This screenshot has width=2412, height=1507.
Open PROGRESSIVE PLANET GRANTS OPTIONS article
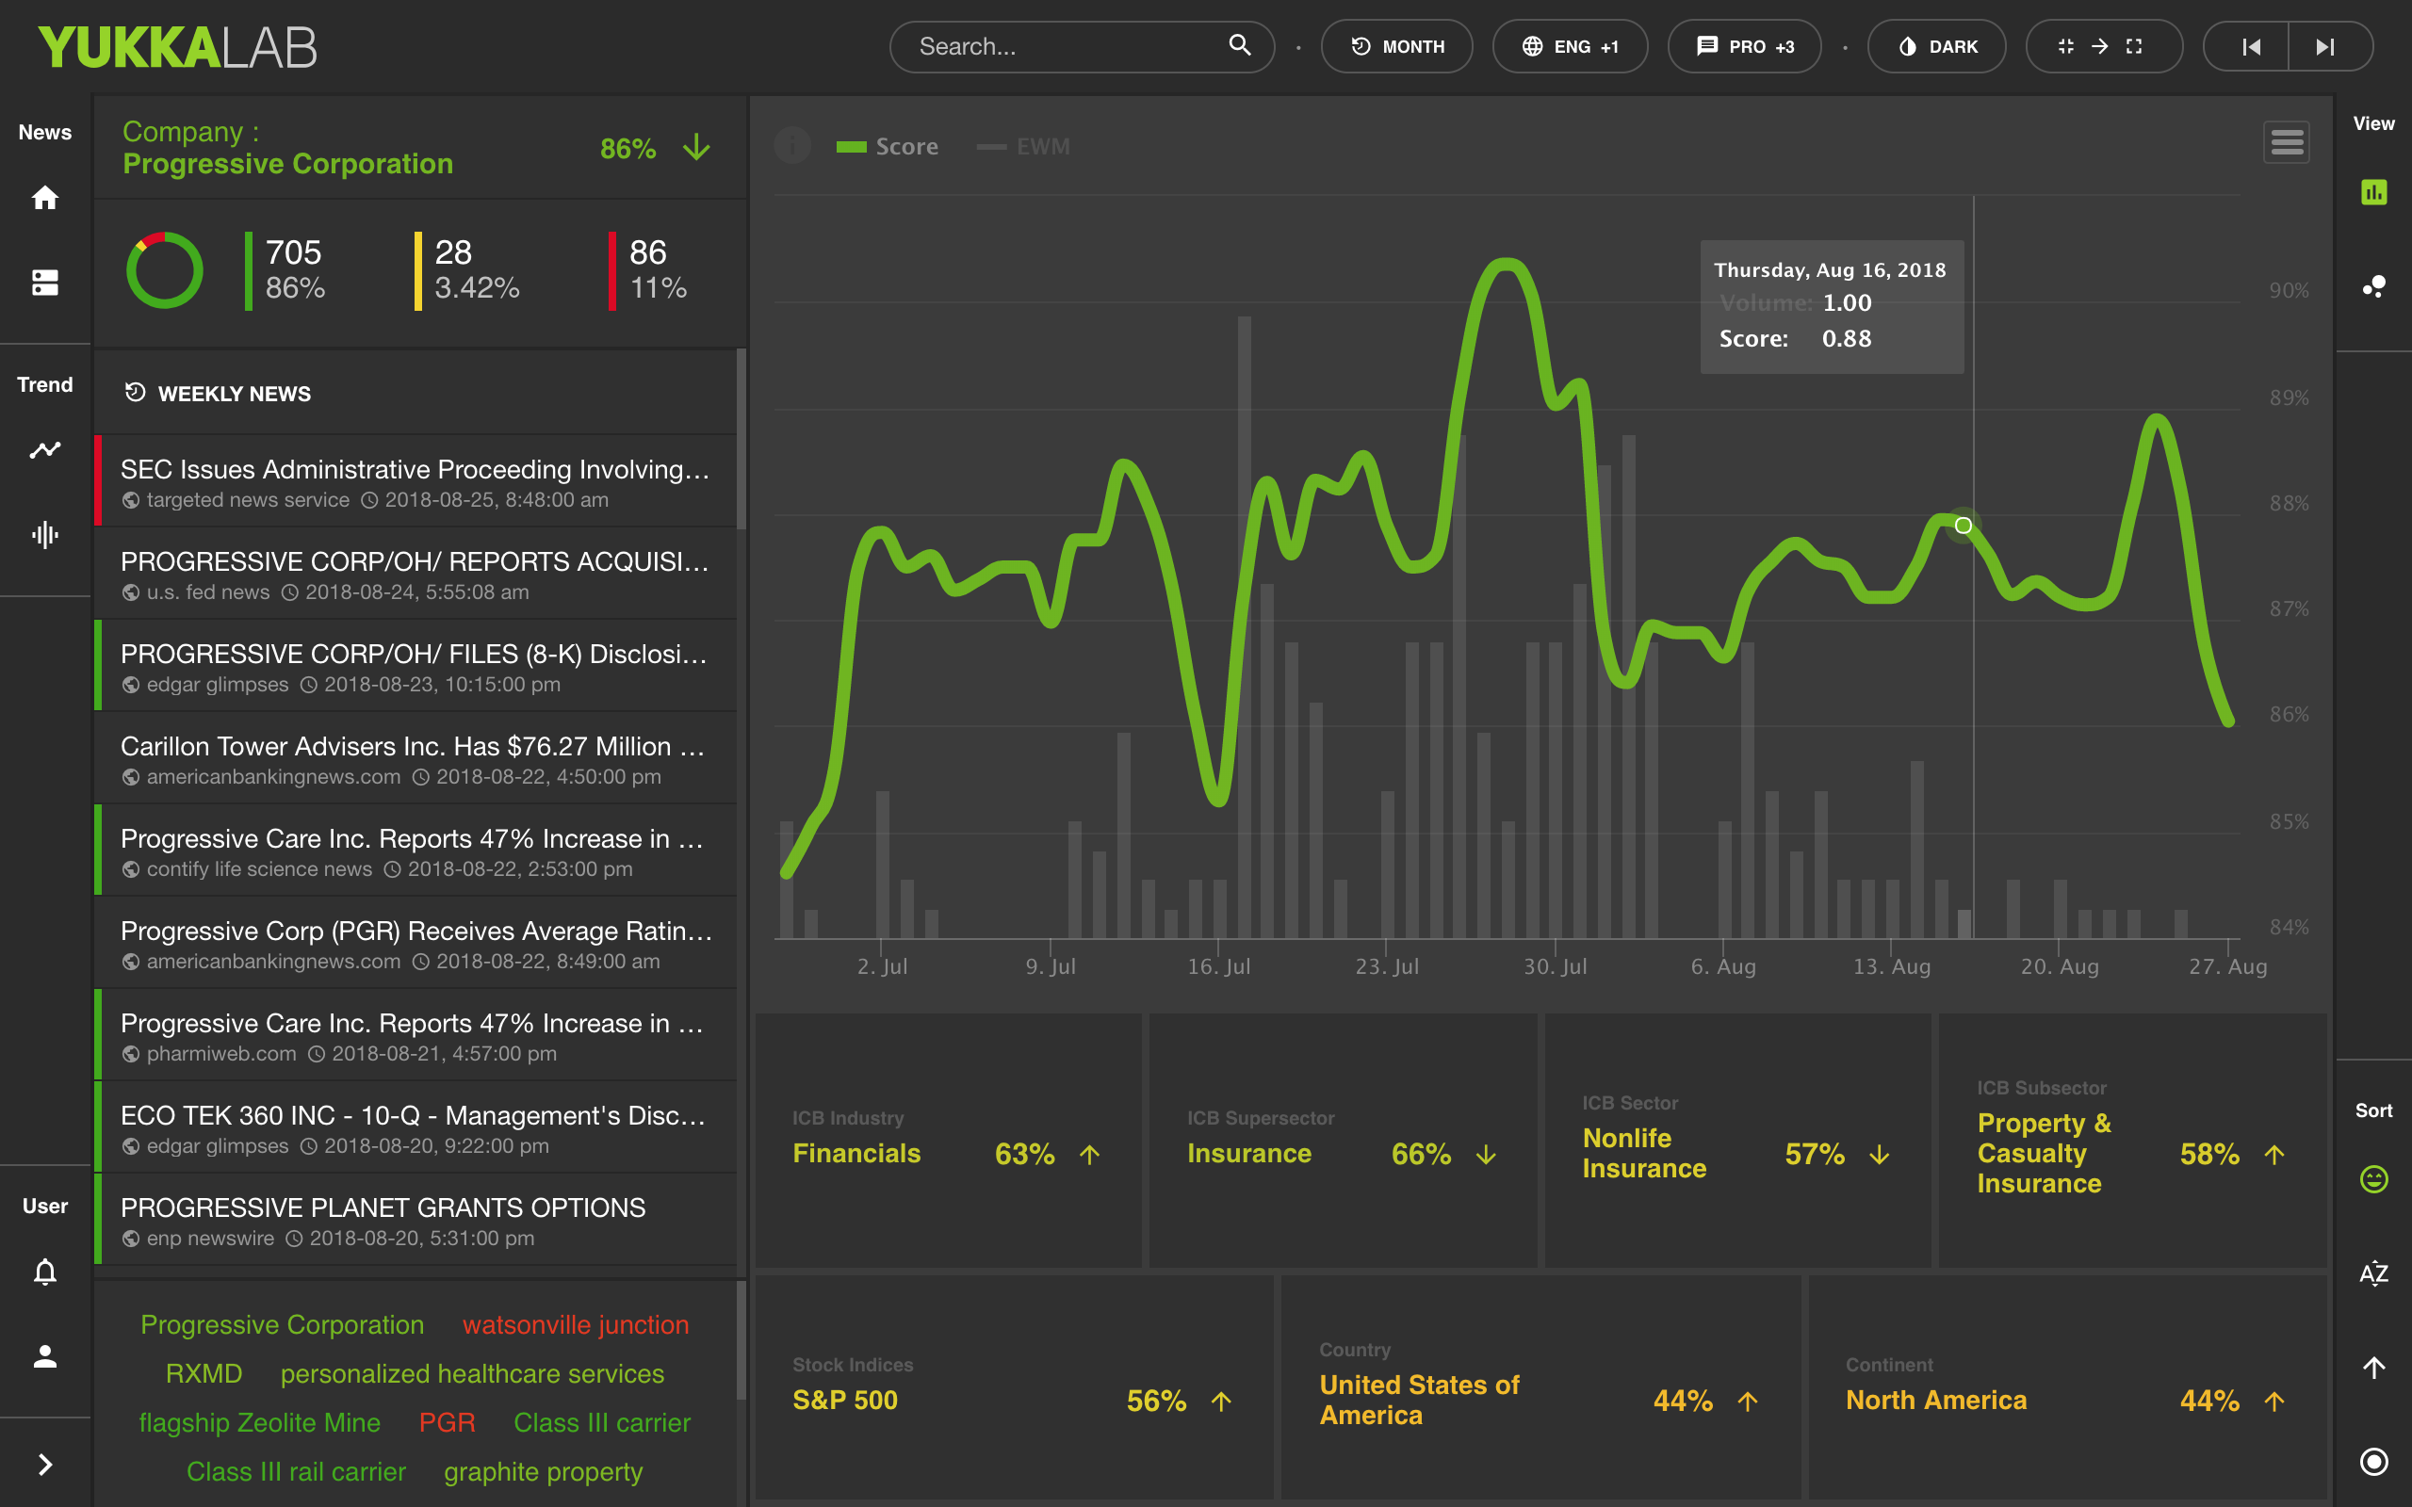pyautogui.click(x=416, y=1220)
